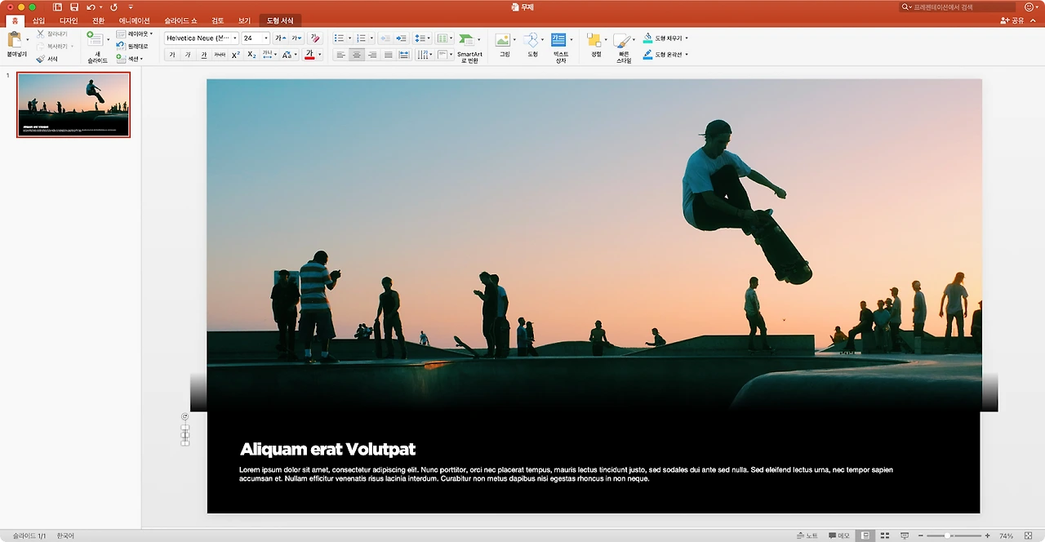Select slide 1 thumbnail in panel
The height and width of the screenshot is (542, 1045).
(x=73, y=104)
